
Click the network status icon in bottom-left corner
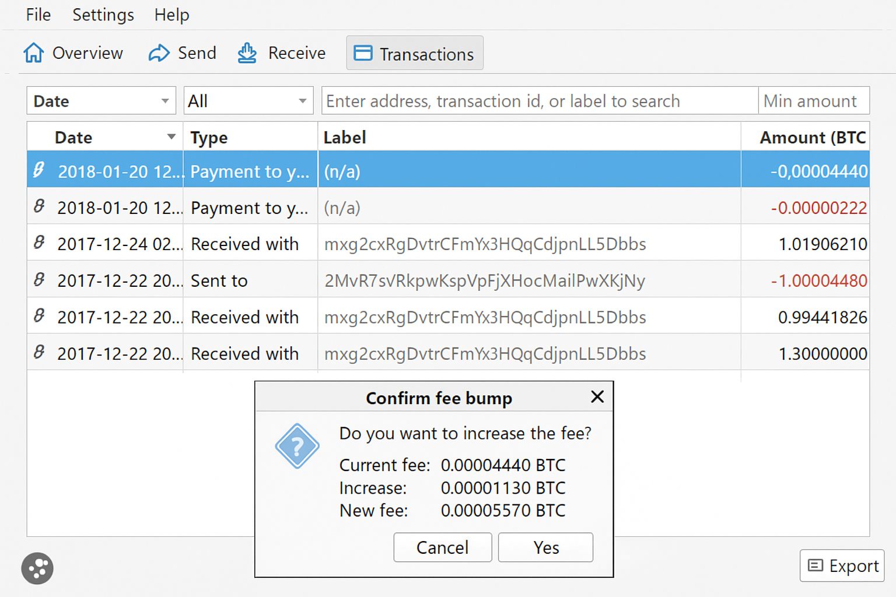pos(37,568)
